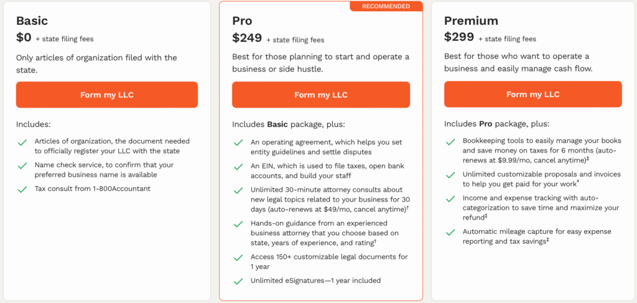Click the Pro plan $249 price

247,37
